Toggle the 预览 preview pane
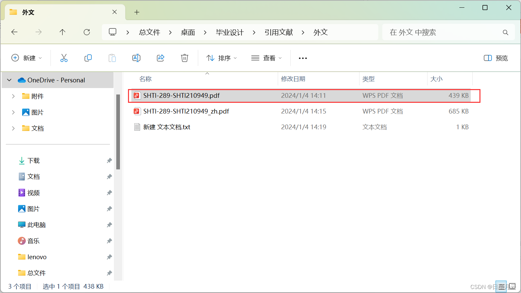Screen dimensions: 521x293 (x=496, y=58)
